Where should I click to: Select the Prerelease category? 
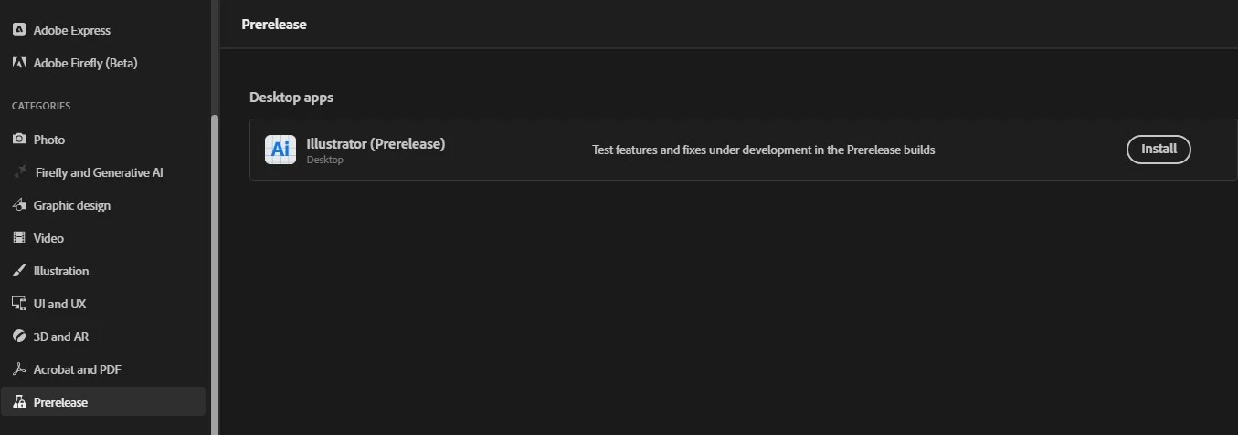coord(103,402)
